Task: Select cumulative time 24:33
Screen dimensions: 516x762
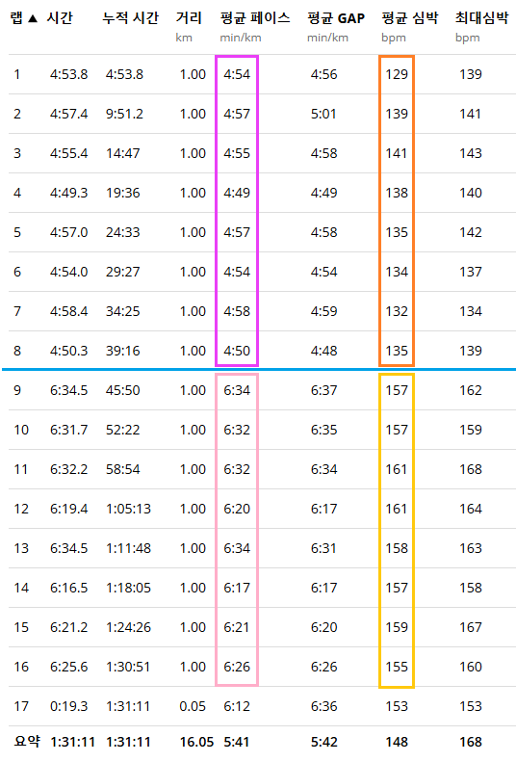Action: 123,232
